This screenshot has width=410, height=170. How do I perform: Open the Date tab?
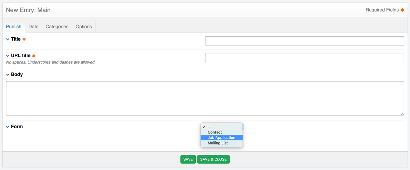click(33, 27)
